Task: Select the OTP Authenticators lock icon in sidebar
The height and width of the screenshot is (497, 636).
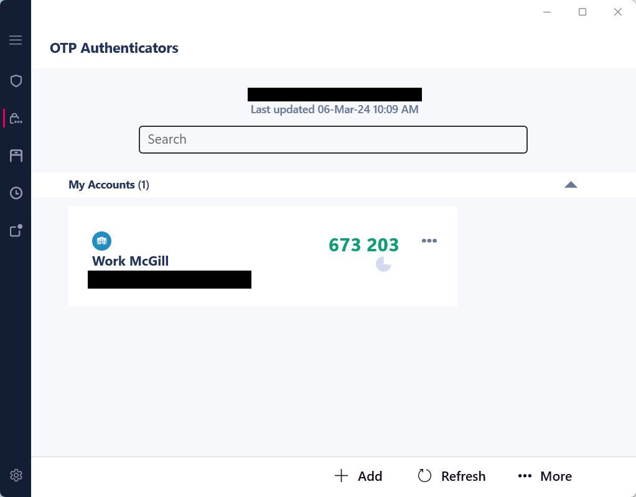Action: pos(16,118)
